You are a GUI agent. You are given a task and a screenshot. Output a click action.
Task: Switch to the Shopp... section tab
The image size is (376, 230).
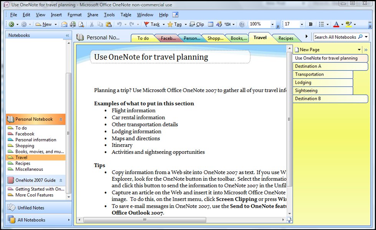215,38
